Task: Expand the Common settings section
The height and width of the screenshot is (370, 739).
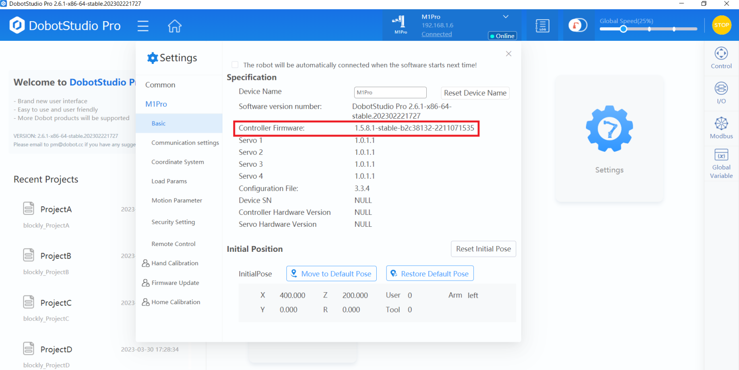Action: [160, 85]
